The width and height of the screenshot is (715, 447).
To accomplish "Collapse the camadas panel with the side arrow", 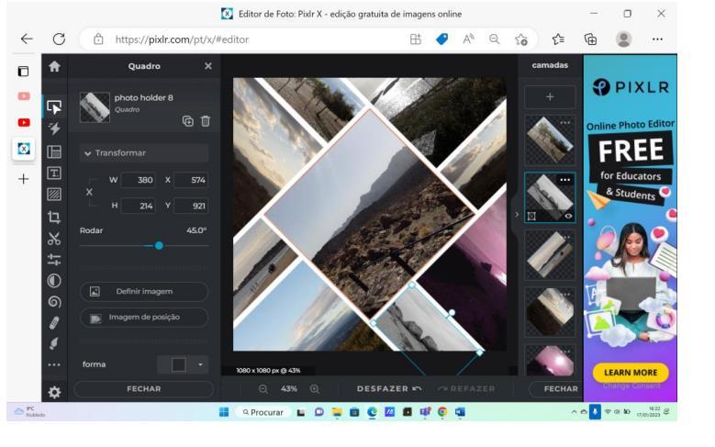I will tap(516, 215).
